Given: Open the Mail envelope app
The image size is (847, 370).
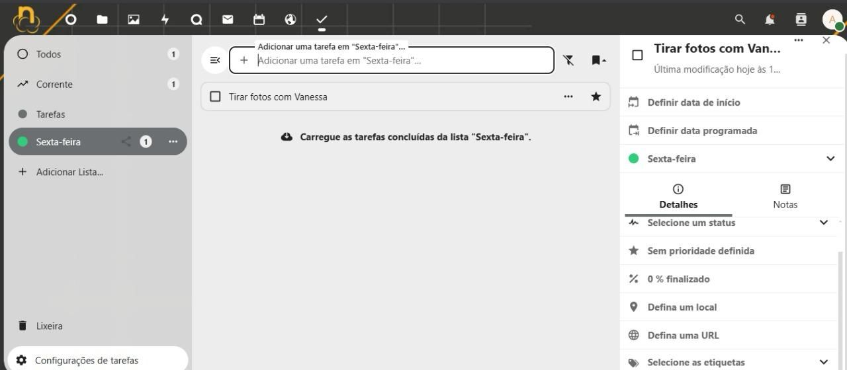Looking at the screenshot, I should [x=228, y=20].
